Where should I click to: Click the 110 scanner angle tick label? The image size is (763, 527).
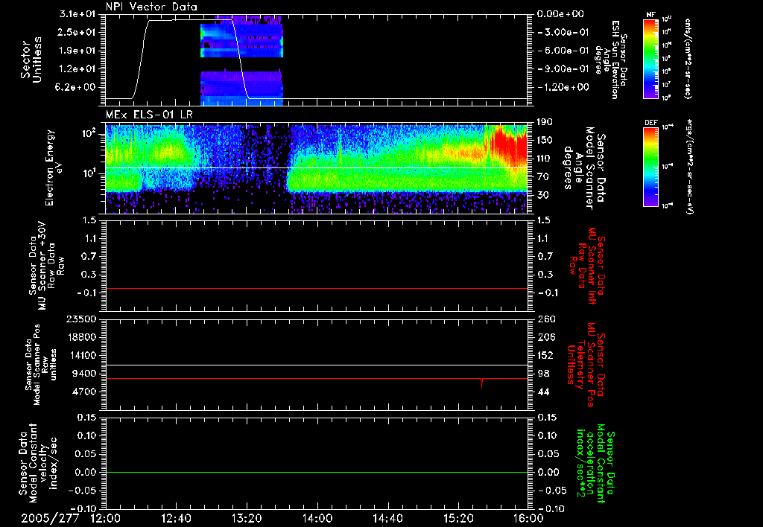tap(545, 158)
